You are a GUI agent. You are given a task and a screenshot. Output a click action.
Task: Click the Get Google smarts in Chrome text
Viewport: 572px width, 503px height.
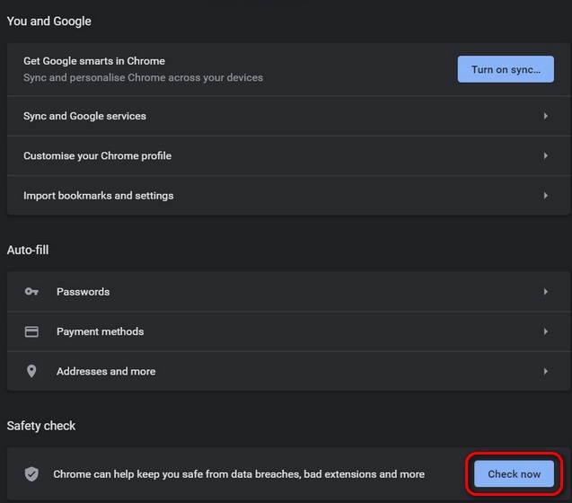click(x=94, y=61)
